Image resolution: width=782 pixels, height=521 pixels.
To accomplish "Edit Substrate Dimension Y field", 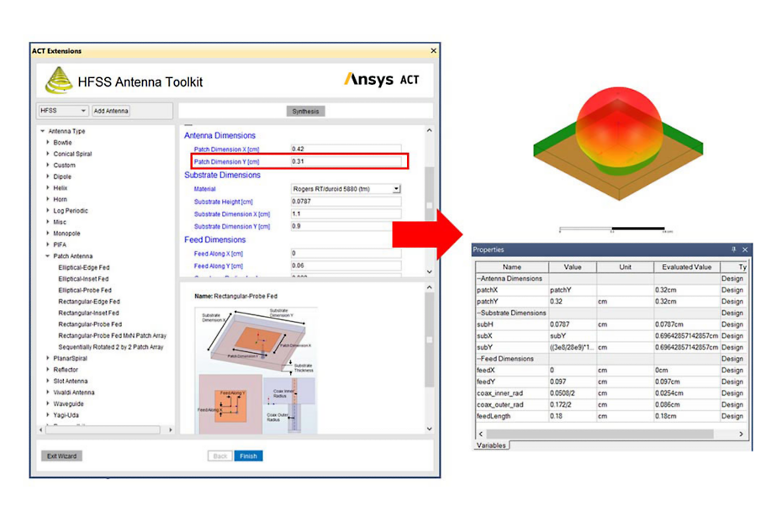I will (x=346, y=226).
